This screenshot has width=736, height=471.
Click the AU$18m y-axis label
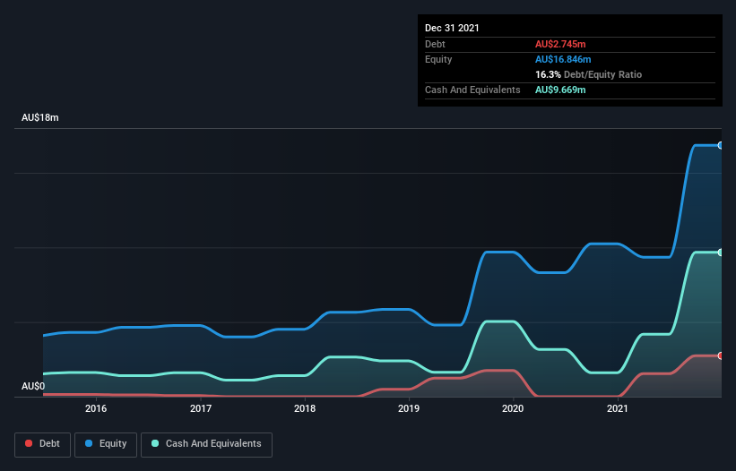[40, 117]
